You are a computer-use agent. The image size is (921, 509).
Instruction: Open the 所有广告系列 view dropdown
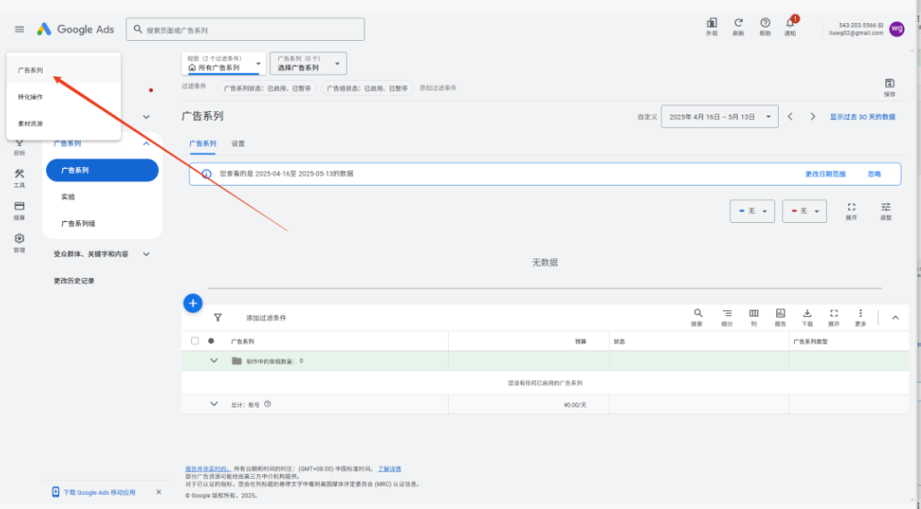pos(223,63)
